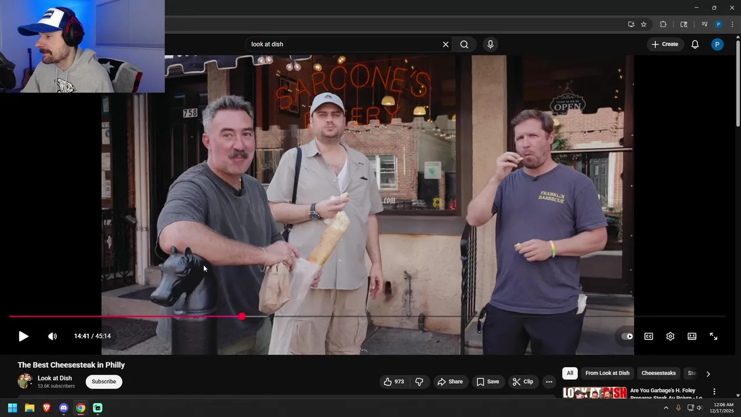Image resolution: width=741 pixels, height=417 pixels.
Task: Open the clock and date panel
Action: tap(723, 408)
